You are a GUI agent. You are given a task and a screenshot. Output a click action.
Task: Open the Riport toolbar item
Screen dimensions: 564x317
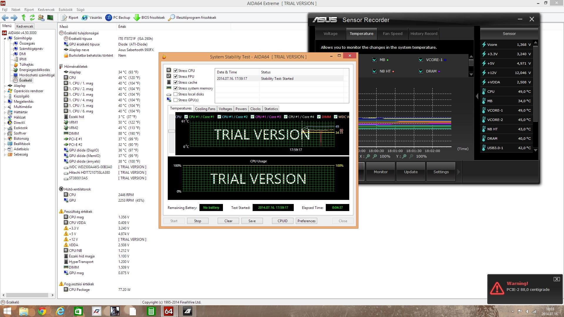[70, 18]
